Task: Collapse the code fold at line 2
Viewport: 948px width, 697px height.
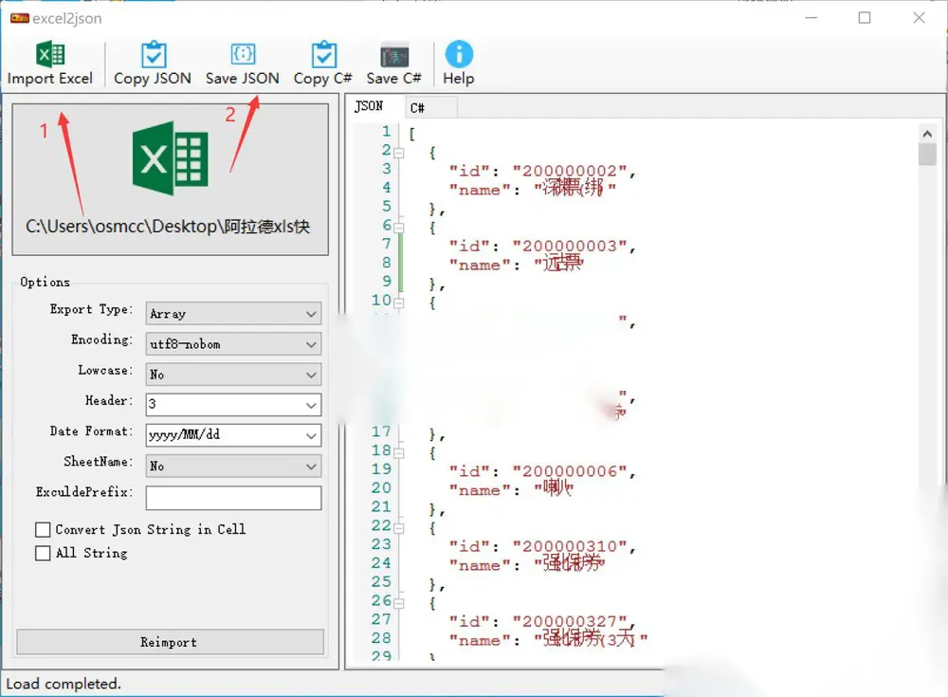Action: pos(399,153)
